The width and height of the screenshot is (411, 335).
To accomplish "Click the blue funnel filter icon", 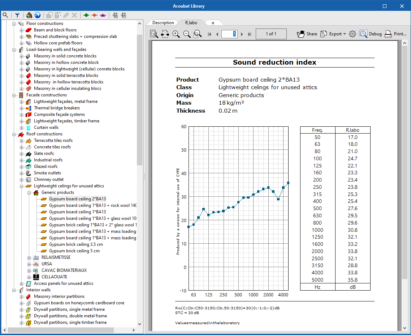I will [x=17, y=15].
